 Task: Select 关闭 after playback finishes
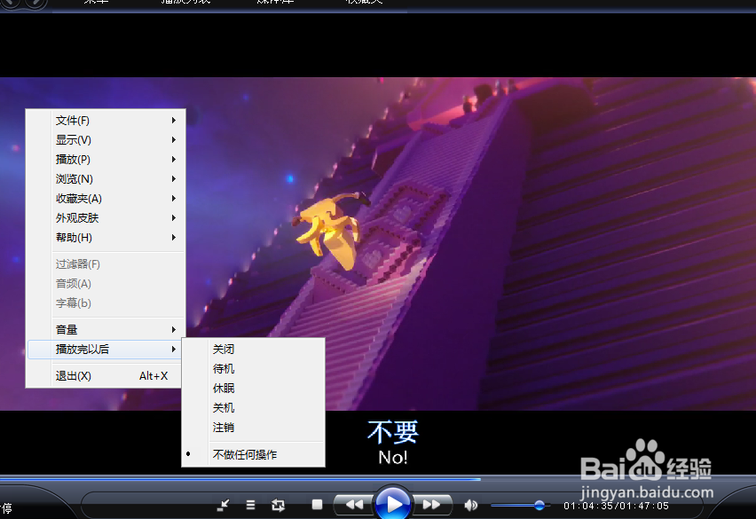[x=253, y=350]
